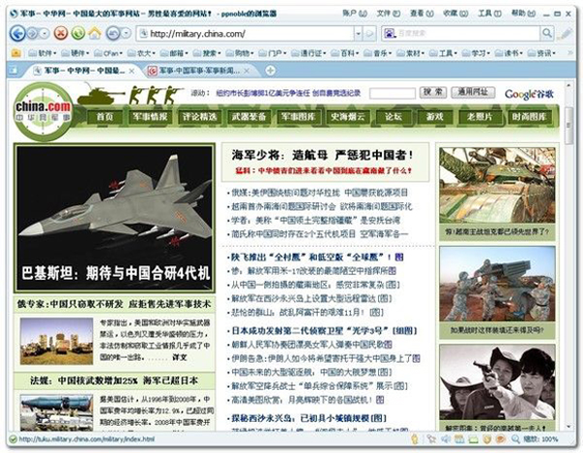Click the favorites star folder icon
583x453 pixels.
point(16,53)
